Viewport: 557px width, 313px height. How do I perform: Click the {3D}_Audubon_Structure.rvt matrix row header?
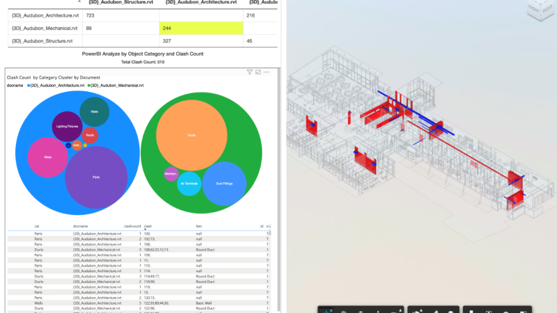click(x=45, y=41)
